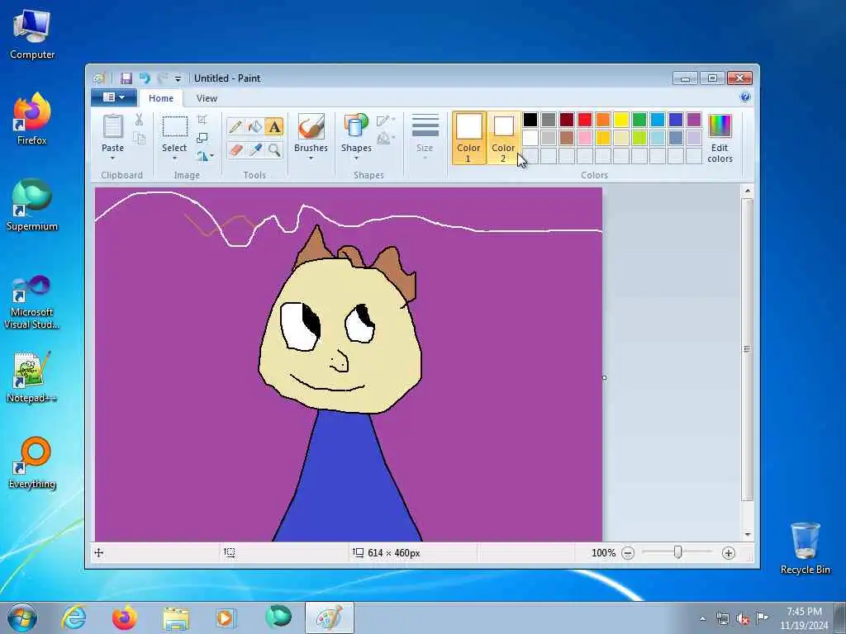Open Windows Explorer folder in taskbar

click(x=175, y=617)
